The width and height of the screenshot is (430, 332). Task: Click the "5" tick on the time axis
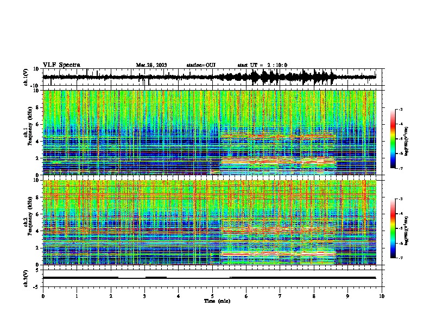212,296
